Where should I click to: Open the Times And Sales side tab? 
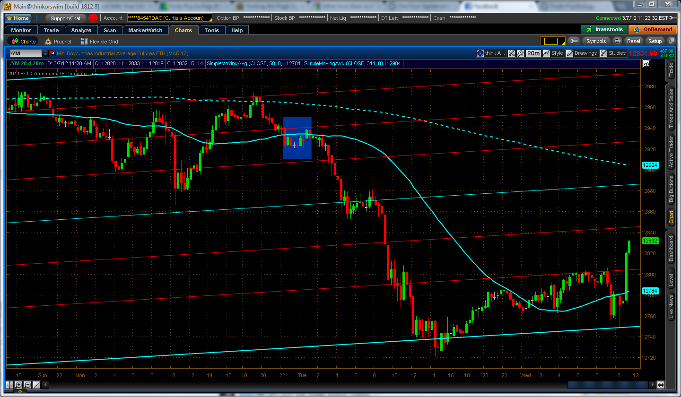coord(671,109)
